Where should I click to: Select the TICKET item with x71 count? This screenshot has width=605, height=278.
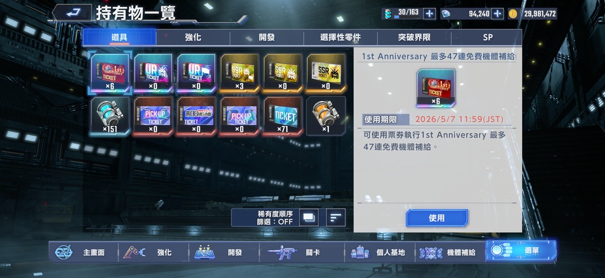coord(283,116)
